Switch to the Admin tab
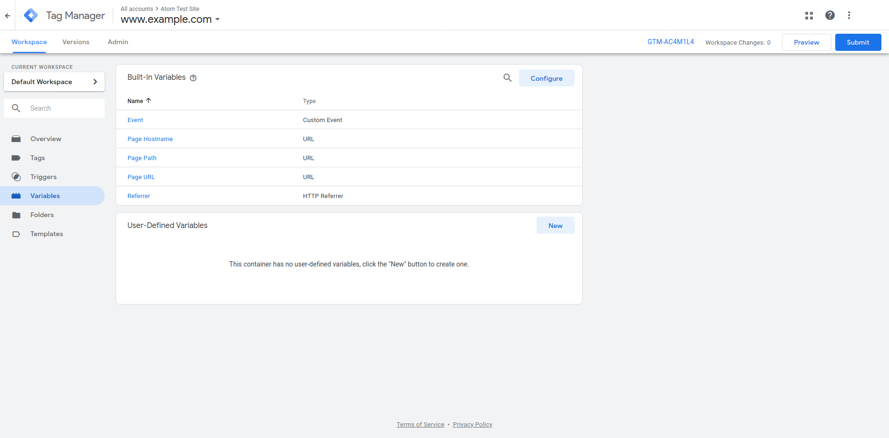Image resolution: width=889 pixels, height=438 pixels. [x=118, y=42]
